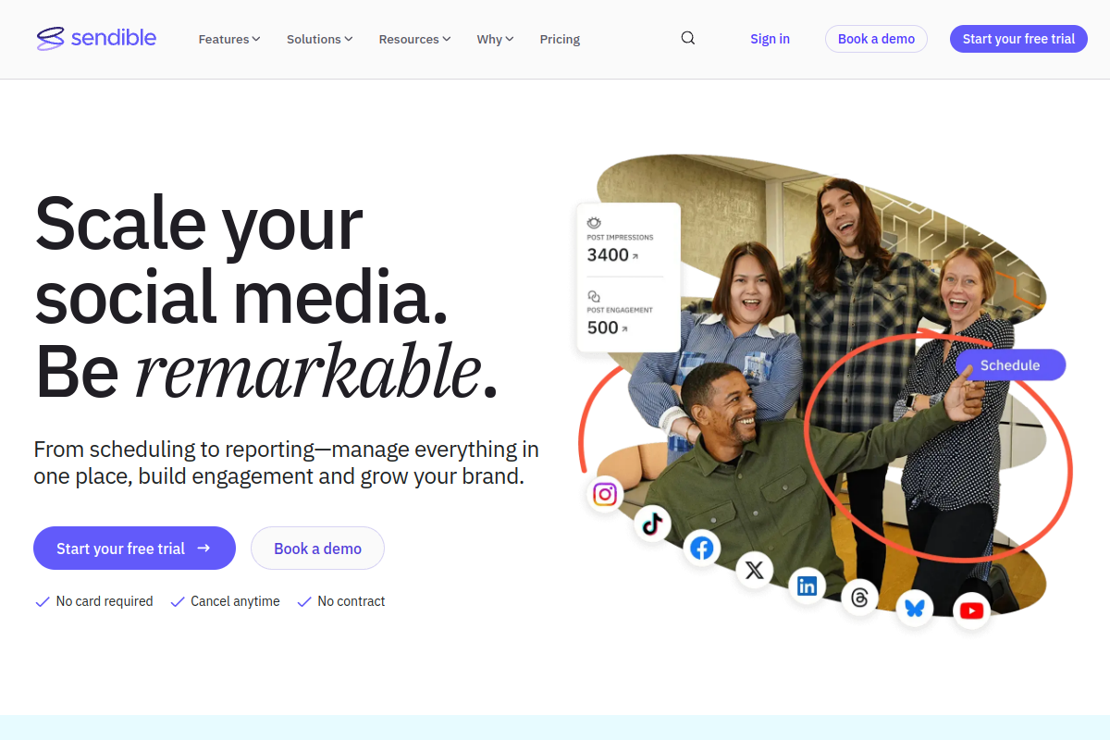Screen dimensions: 1110x740
Task: Click the post impressions eye icon
Action: click(594, 223)
